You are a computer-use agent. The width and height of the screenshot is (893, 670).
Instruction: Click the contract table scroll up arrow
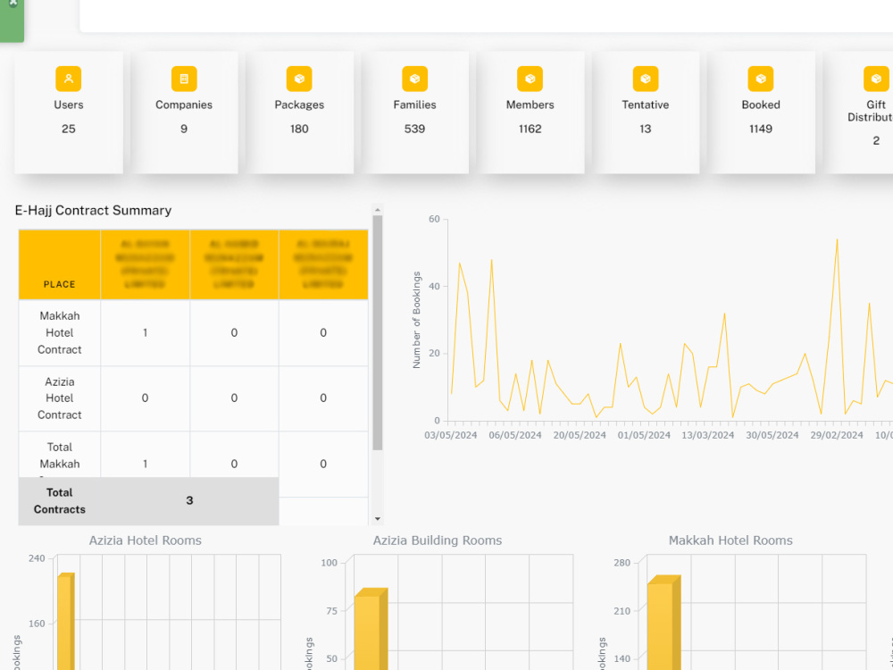pyautogui.click(x=378, y=210)
